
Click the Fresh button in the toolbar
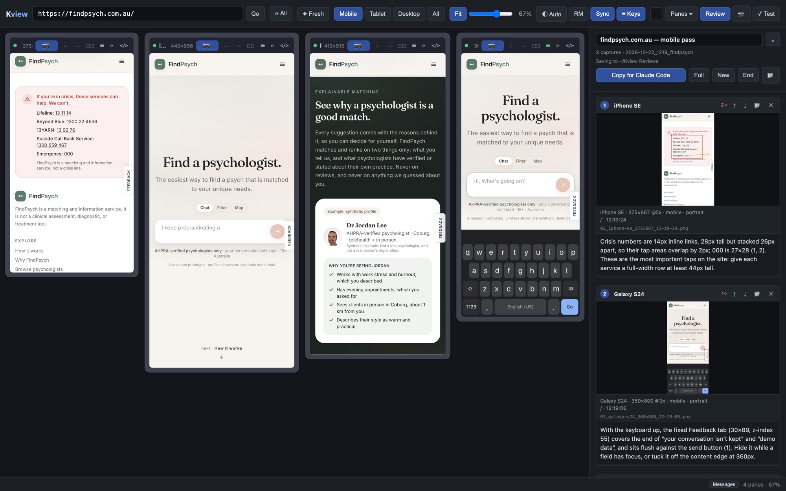pos(313,14)
